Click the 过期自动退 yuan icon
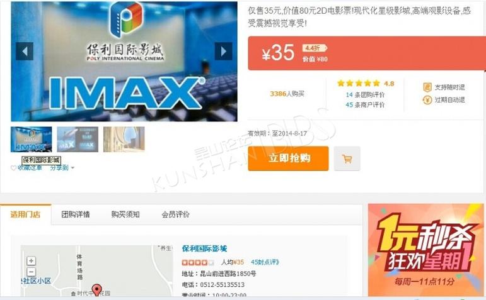This screenshot has width=486, height=300. pyautogui.click(x=427, y=100)
